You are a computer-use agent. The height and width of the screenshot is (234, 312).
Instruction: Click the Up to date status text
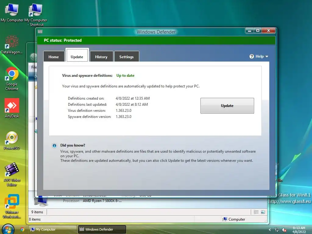pos(125,76)
